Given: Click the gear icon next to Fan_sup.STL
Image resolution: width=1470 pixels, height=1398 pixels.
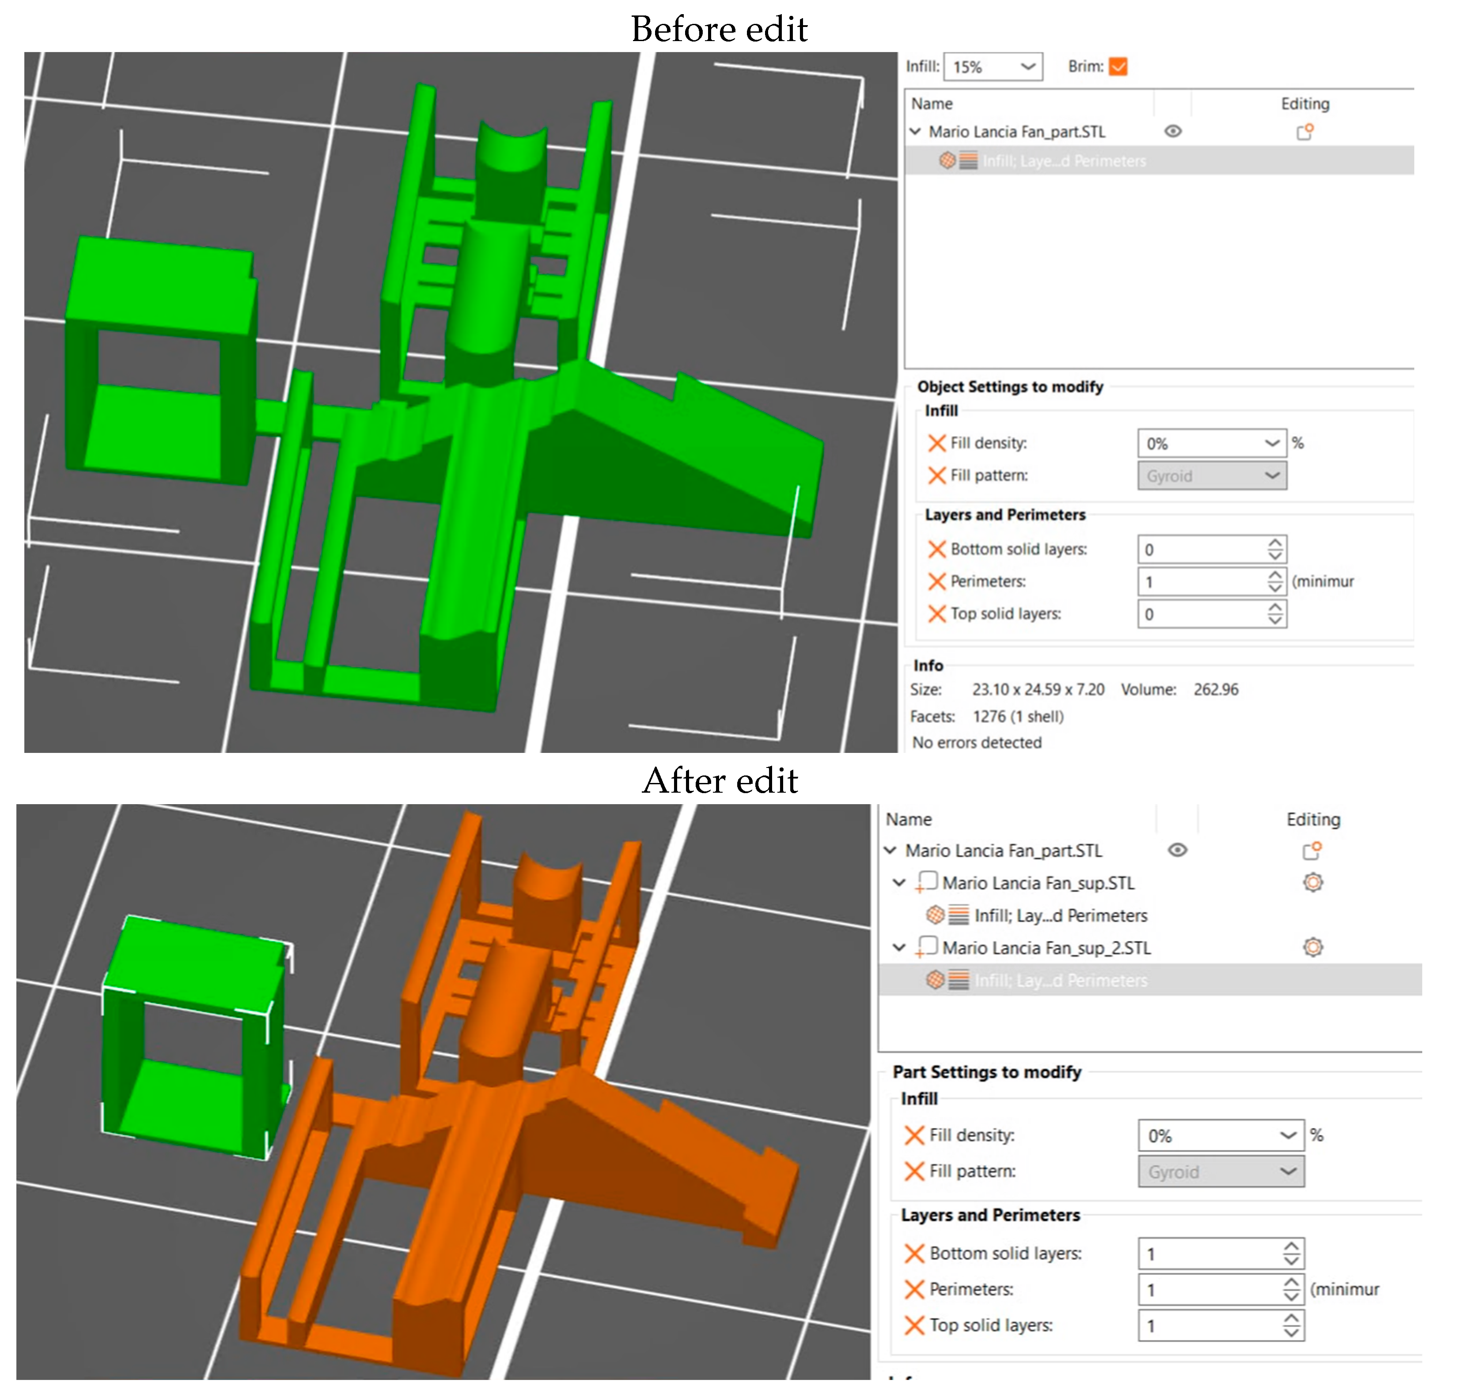Looking at the screenshot, I should (1312, 882).
